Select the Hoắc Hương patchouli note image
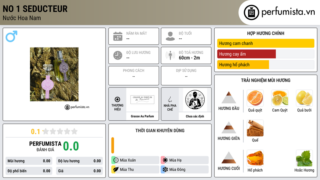This screenshot has height=180, width=320. pos(304,158)
